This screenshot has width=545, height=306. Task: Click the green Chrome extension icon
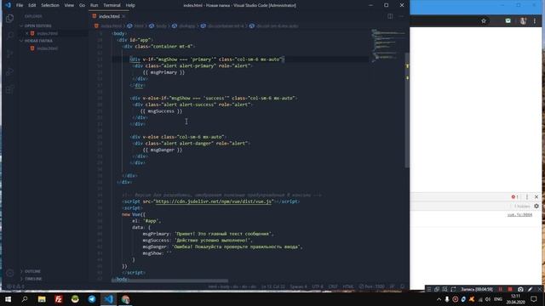508,20
